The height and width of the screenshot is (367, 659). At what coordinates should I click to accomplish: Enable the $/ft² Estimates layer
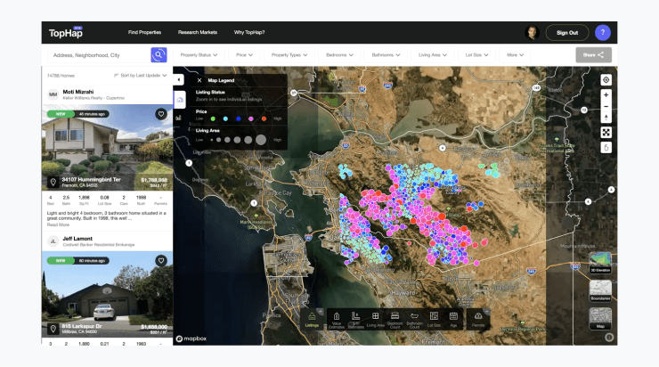(355, 320)
